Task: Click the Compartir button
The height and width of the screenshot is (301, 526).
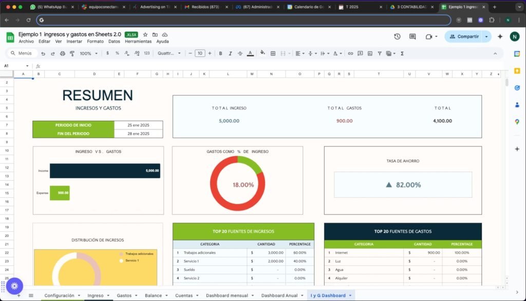Action: coord(463,36)
